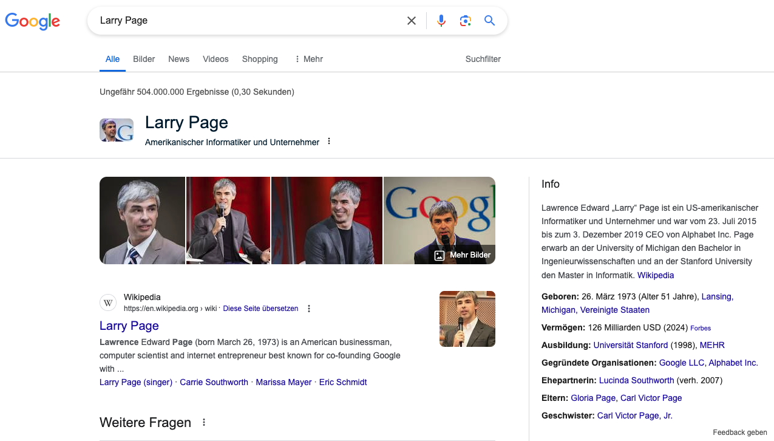Click Wikipedia link in Info panel
Screen dimensions: 774x441
(656, 275)
